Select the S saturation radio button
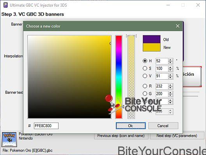This screenshot has height=155, width=206. (145, 68)
